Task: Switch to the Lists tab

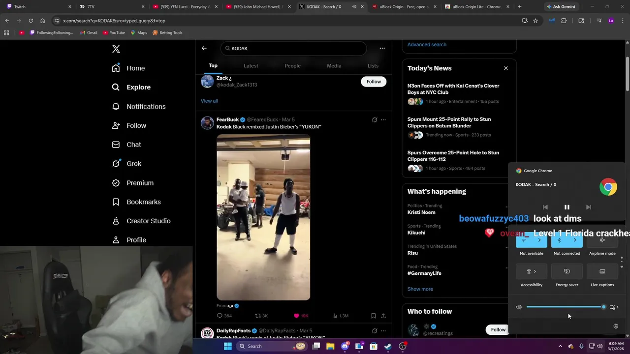Action: (373, 66)
